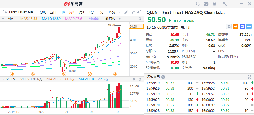Zoom out chart with minus icon
This screenshot has height=115, width=254.
(134, 19)
